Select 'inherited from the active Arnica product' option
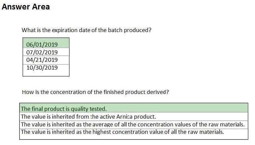 [x=134, y=117]
